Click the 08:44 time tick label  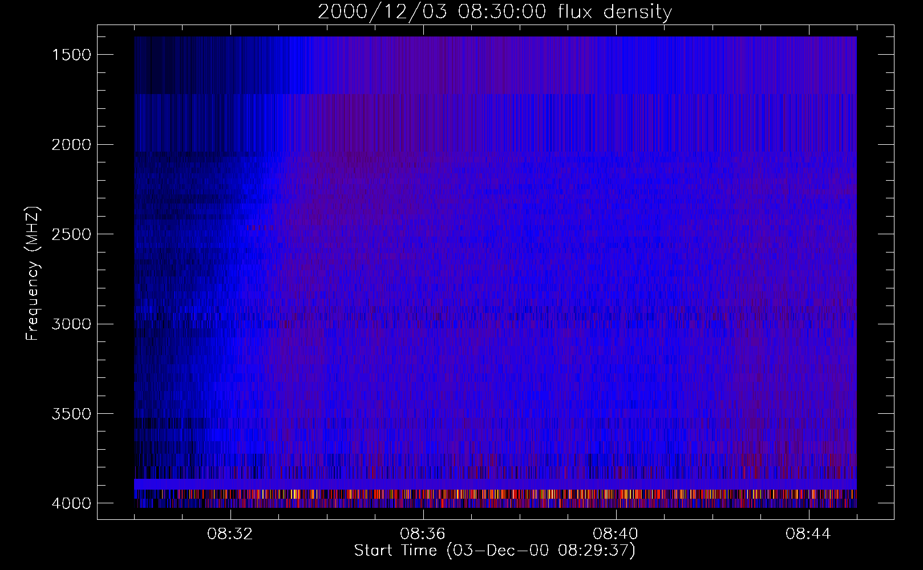pyautogui.click(x=809, y=534)
